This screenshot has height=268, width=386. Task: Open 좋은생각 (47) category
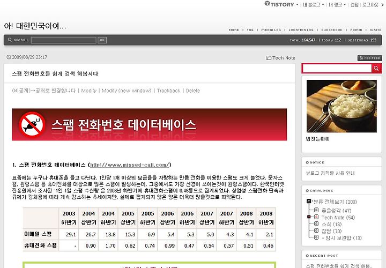336,211
